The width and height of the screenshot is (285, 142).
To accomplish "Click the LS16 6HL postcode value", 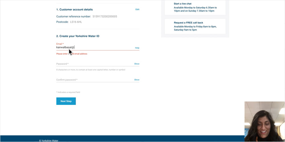I will coord(76,22).
